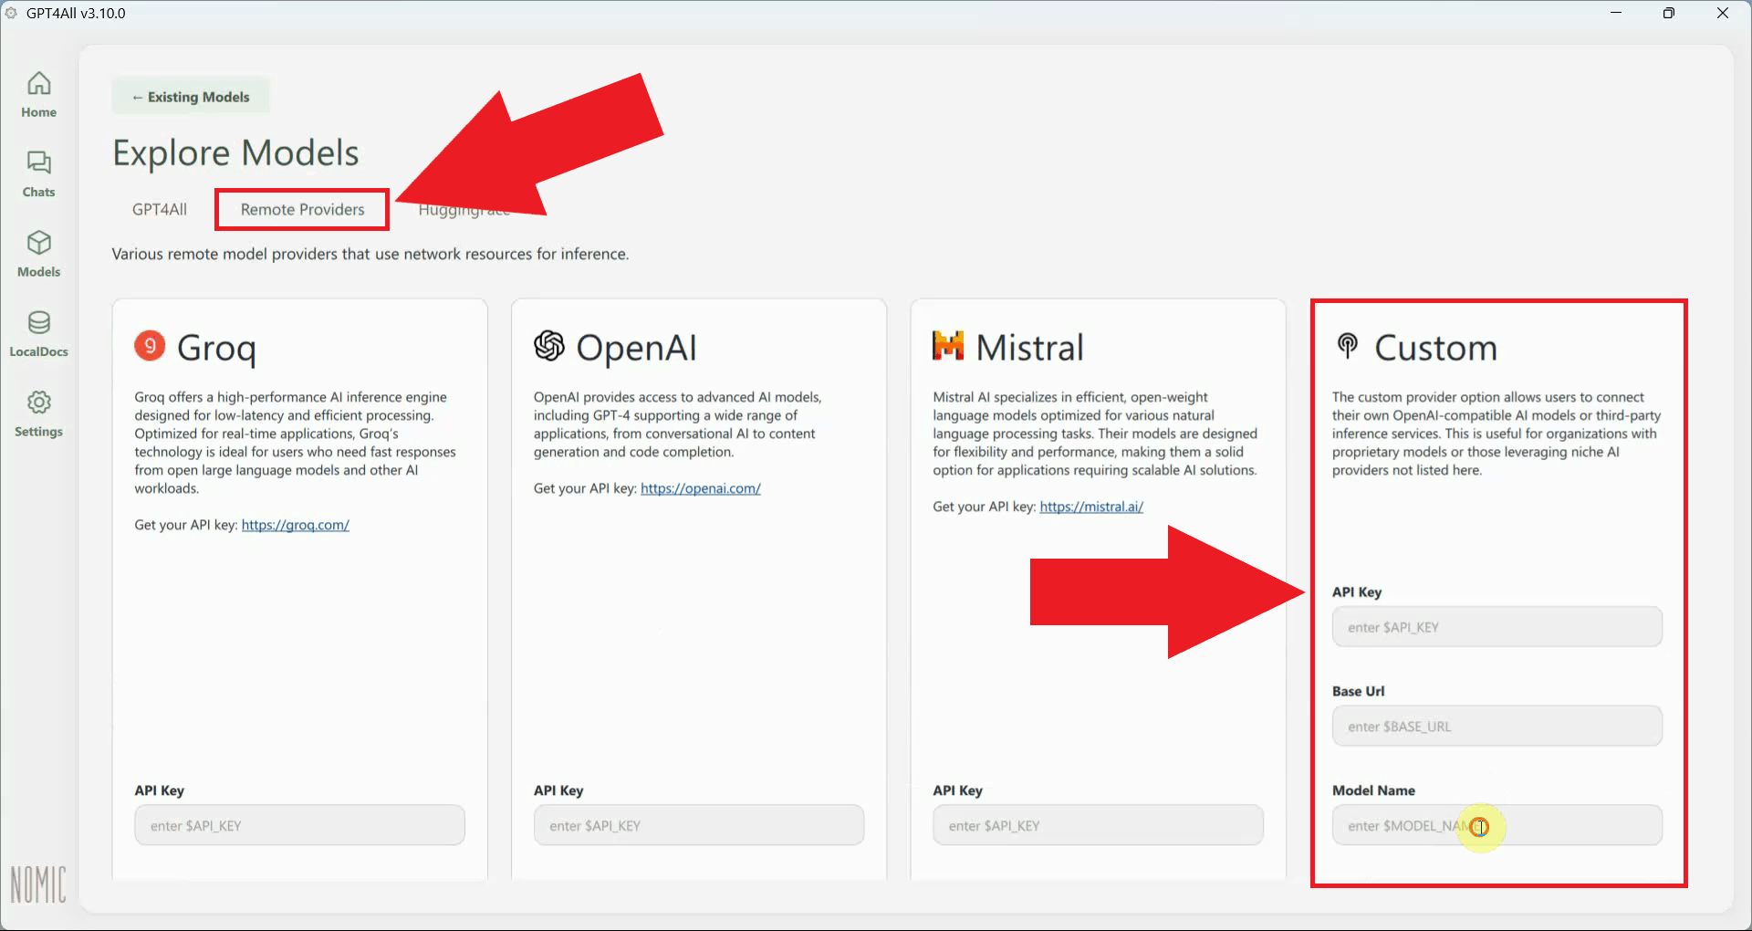Click the Custom Model Name field
This screenshot has width=1752, height=931.
click(x=1496, y=824)
